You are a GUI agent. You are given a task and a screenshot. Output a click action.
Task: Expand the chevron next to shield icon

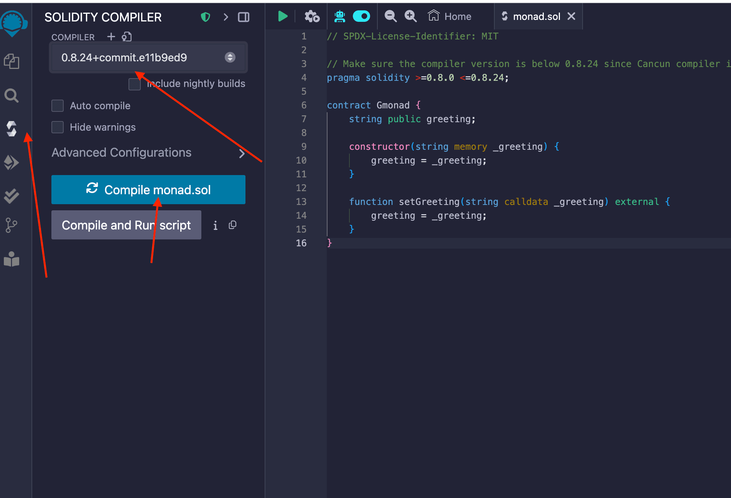click(x=226, y=17)
